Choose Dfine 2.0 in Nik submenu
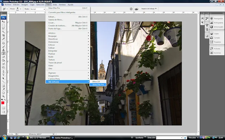The width and height of the screenshot is (225, 140). [98, 82]
